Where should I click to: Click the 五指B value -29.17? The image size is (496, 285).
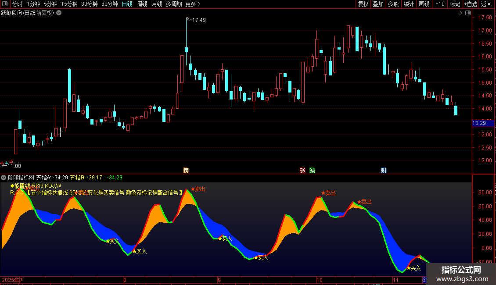(x=94, y=178)
